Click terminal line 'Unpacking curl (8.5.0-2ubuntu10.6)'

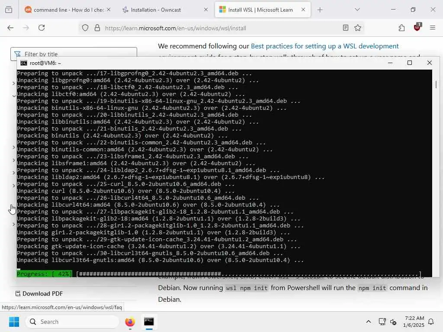[x=126, y=191]
